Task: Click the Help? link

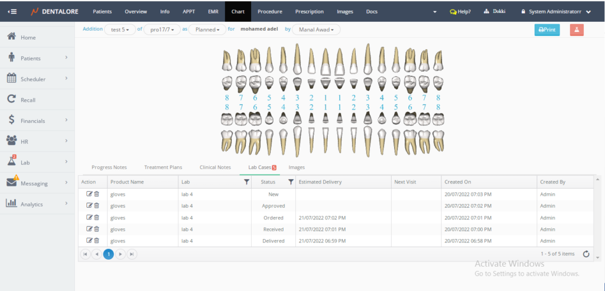Action: coord(460,11)
